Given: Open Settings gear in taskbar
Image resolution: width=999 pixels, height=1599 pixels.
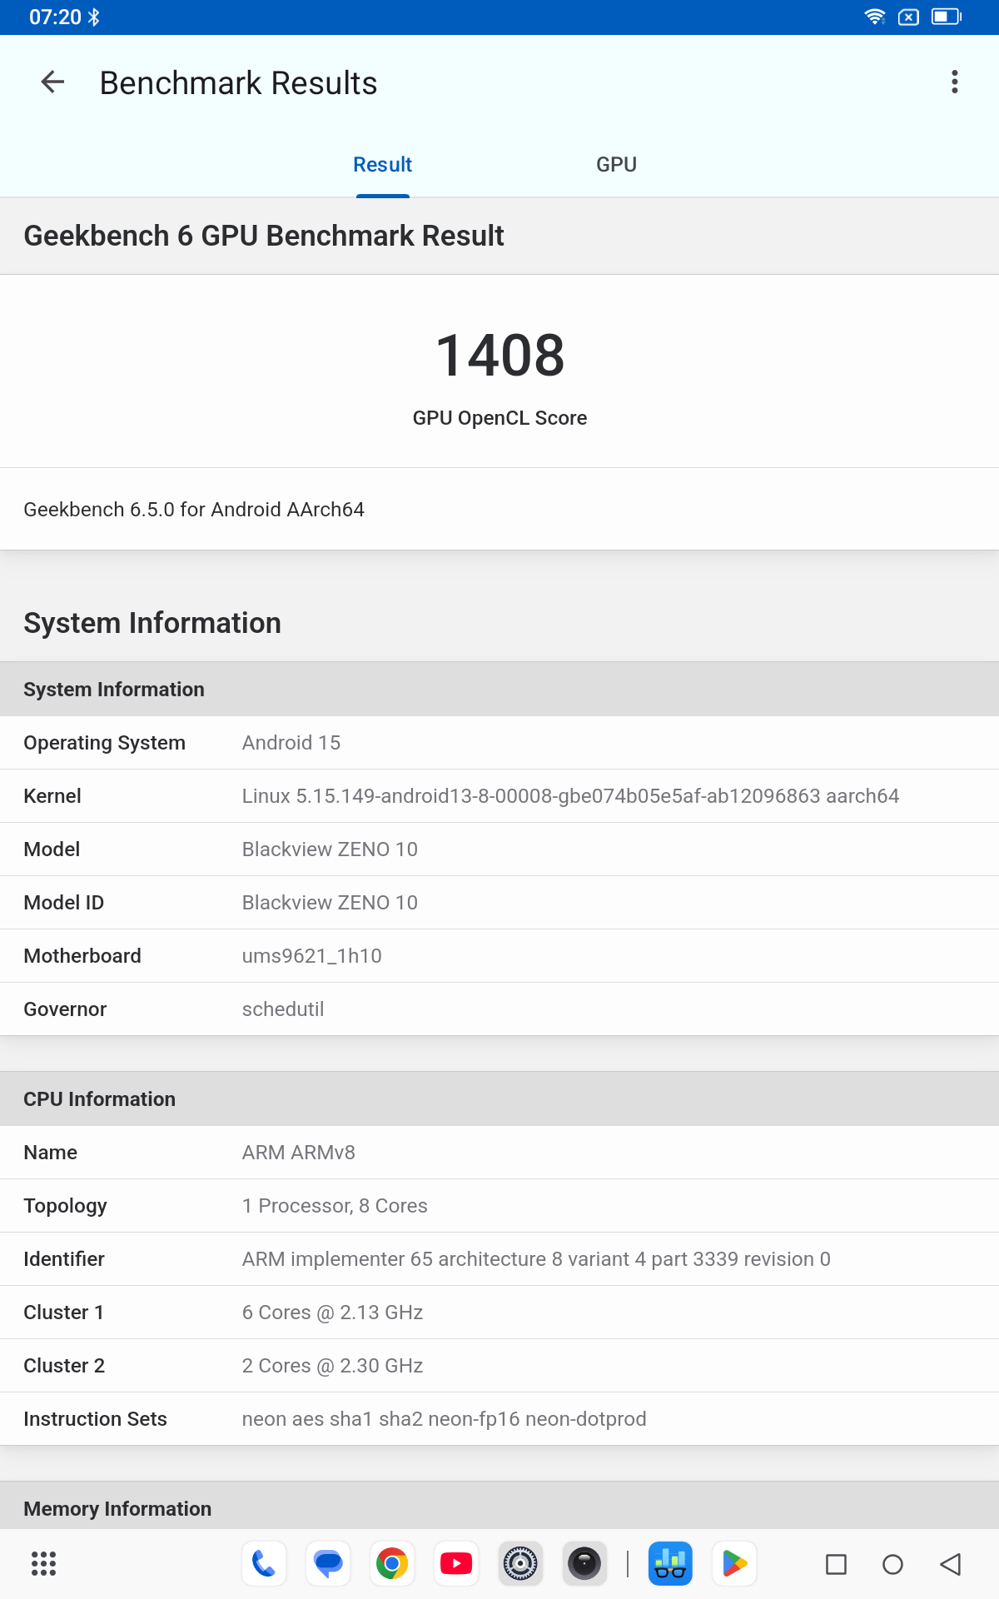Looking at the screenshot, I should [520, 1564].
